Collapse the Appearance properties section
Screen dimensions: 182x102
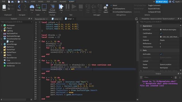click(x=141, y=26)
